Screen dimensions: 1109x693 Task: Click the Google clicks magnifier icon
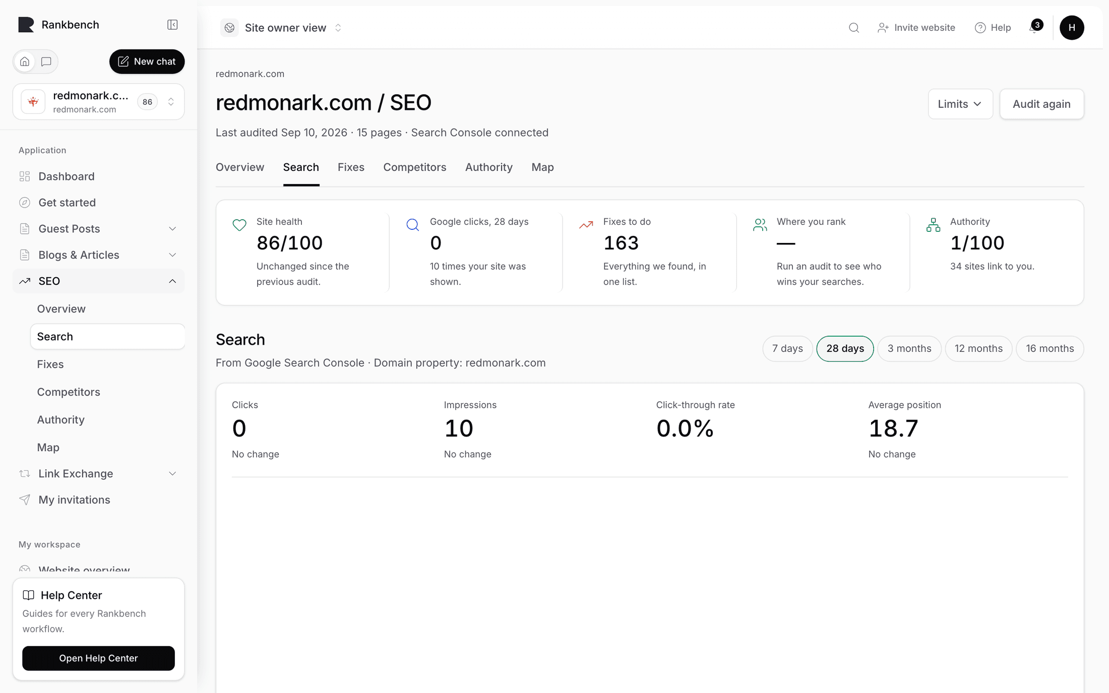413,225
